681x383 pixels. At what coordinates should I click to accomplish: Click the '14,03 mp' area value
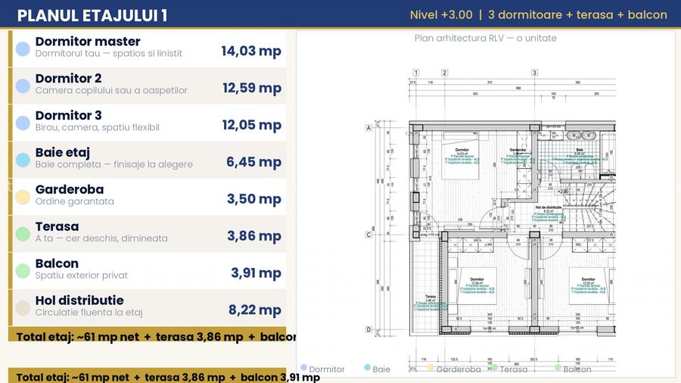(x=251, y=51)
